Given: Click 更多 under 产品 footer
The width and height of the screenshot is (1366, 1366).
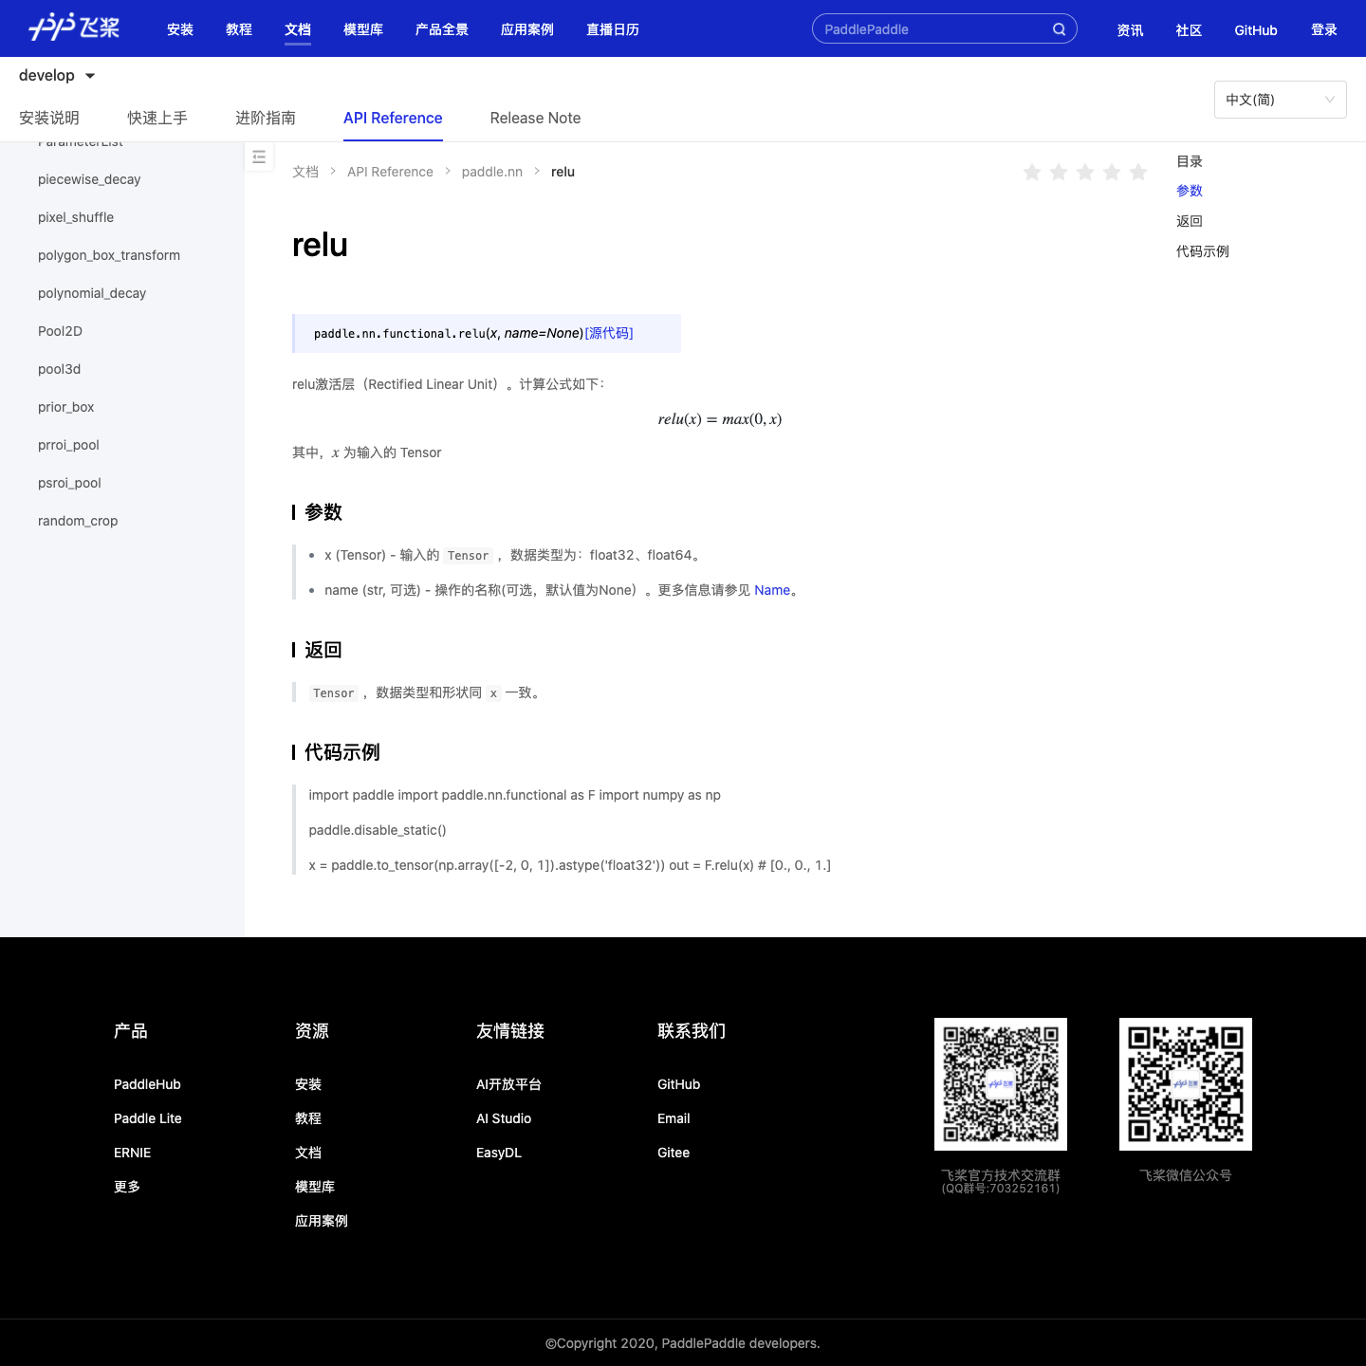Looking at the screenshot, I should pos(127,1187).
